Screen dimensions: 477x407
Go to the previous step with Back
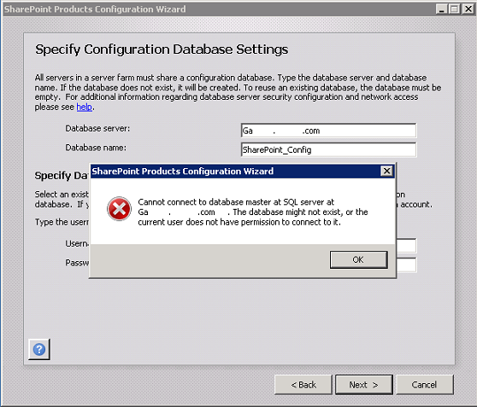pos(303,385)
